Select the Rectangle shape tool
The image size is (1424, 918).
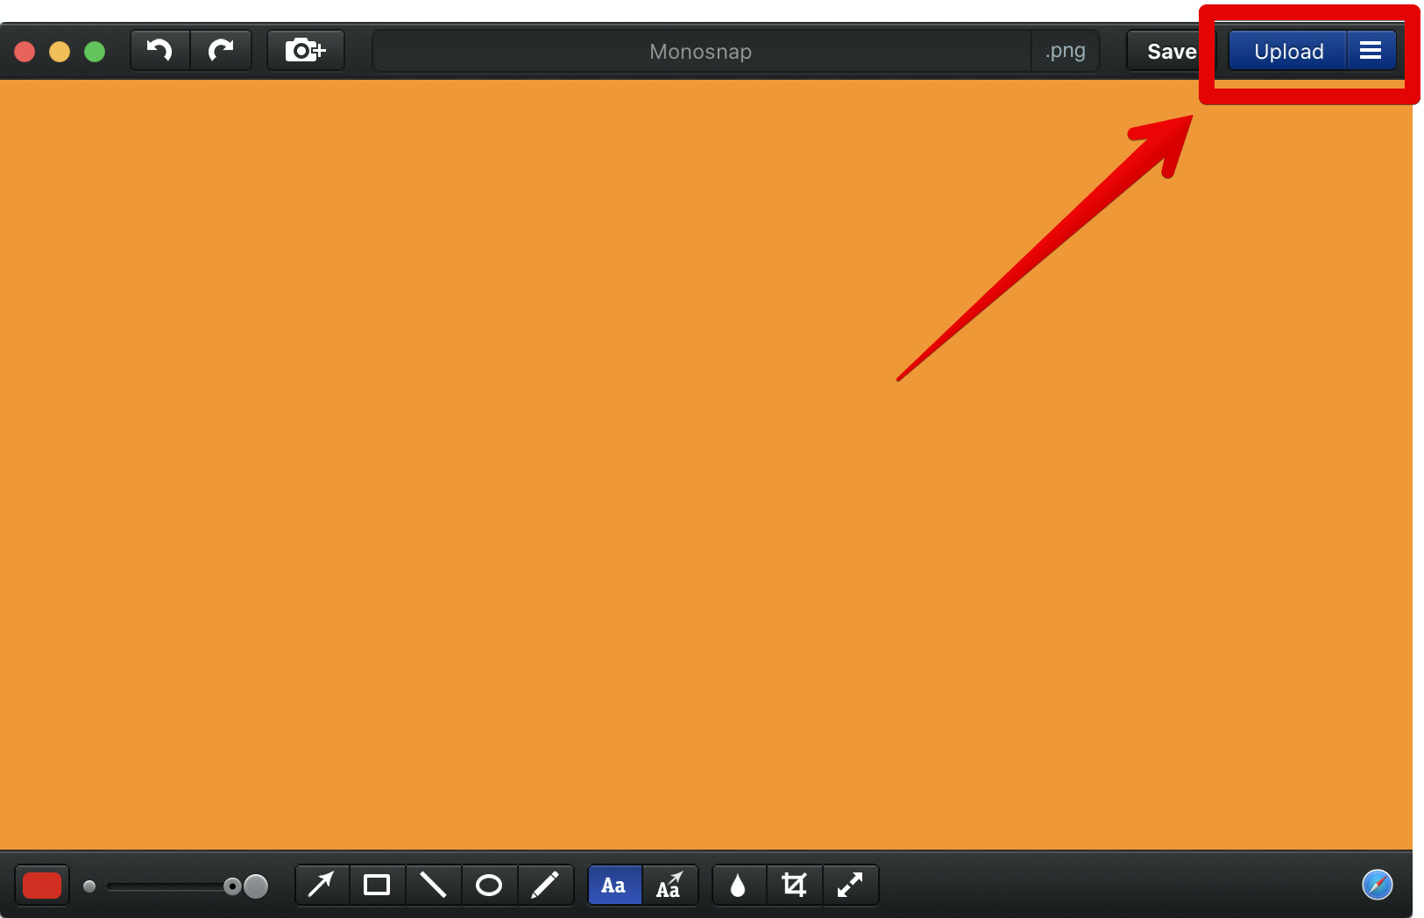tap(377, 885)
